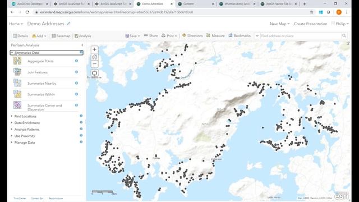Find my location on the map
The width and height of the screenshot is (359, 202).
[95, 73]
